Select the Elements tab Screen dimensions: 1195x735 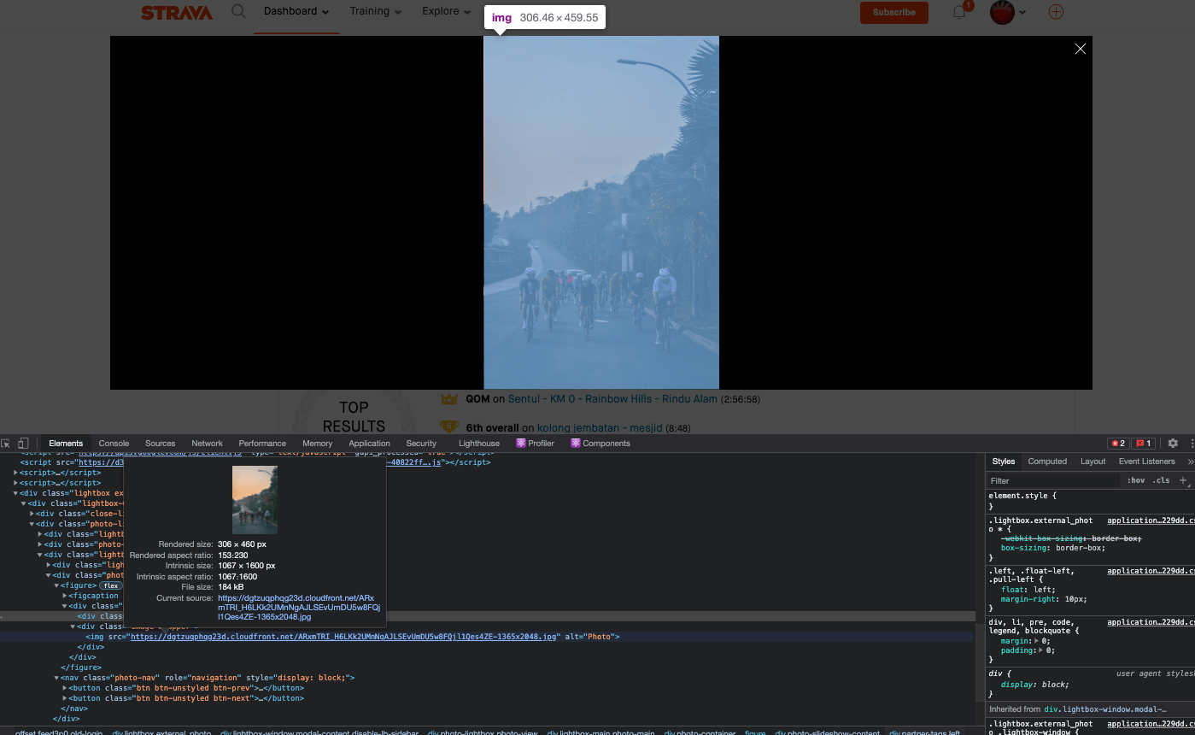click(66, 444)
